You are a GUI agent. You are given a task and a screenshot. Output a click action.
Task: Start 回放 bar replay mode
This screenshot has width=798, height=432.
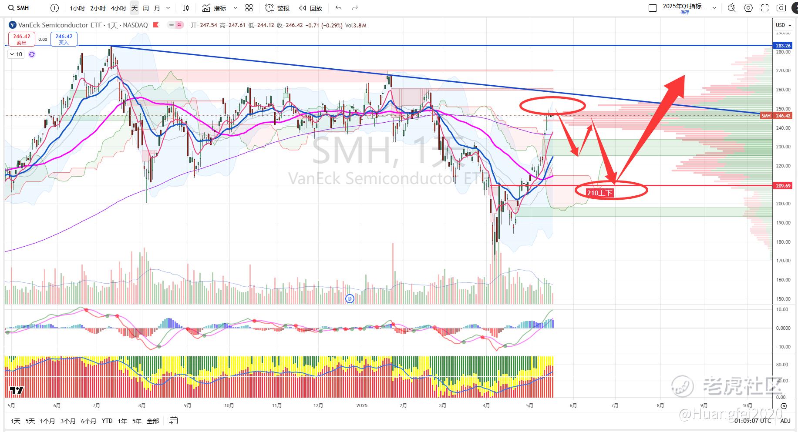click(310, 8)
